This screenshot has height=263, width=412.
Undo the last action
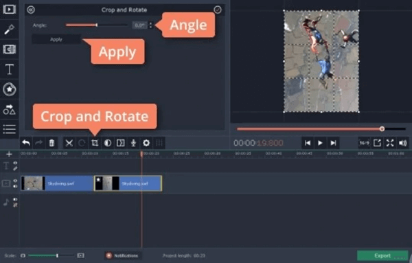coord(26,143)
